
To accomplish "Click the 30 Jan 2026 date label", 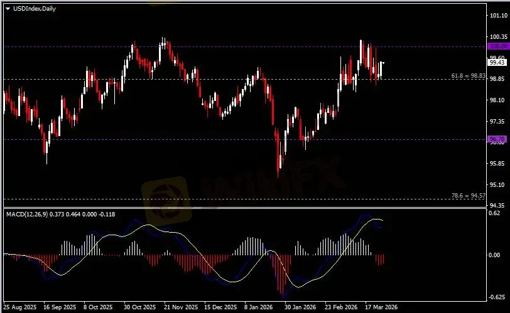I will click(300, 307).
